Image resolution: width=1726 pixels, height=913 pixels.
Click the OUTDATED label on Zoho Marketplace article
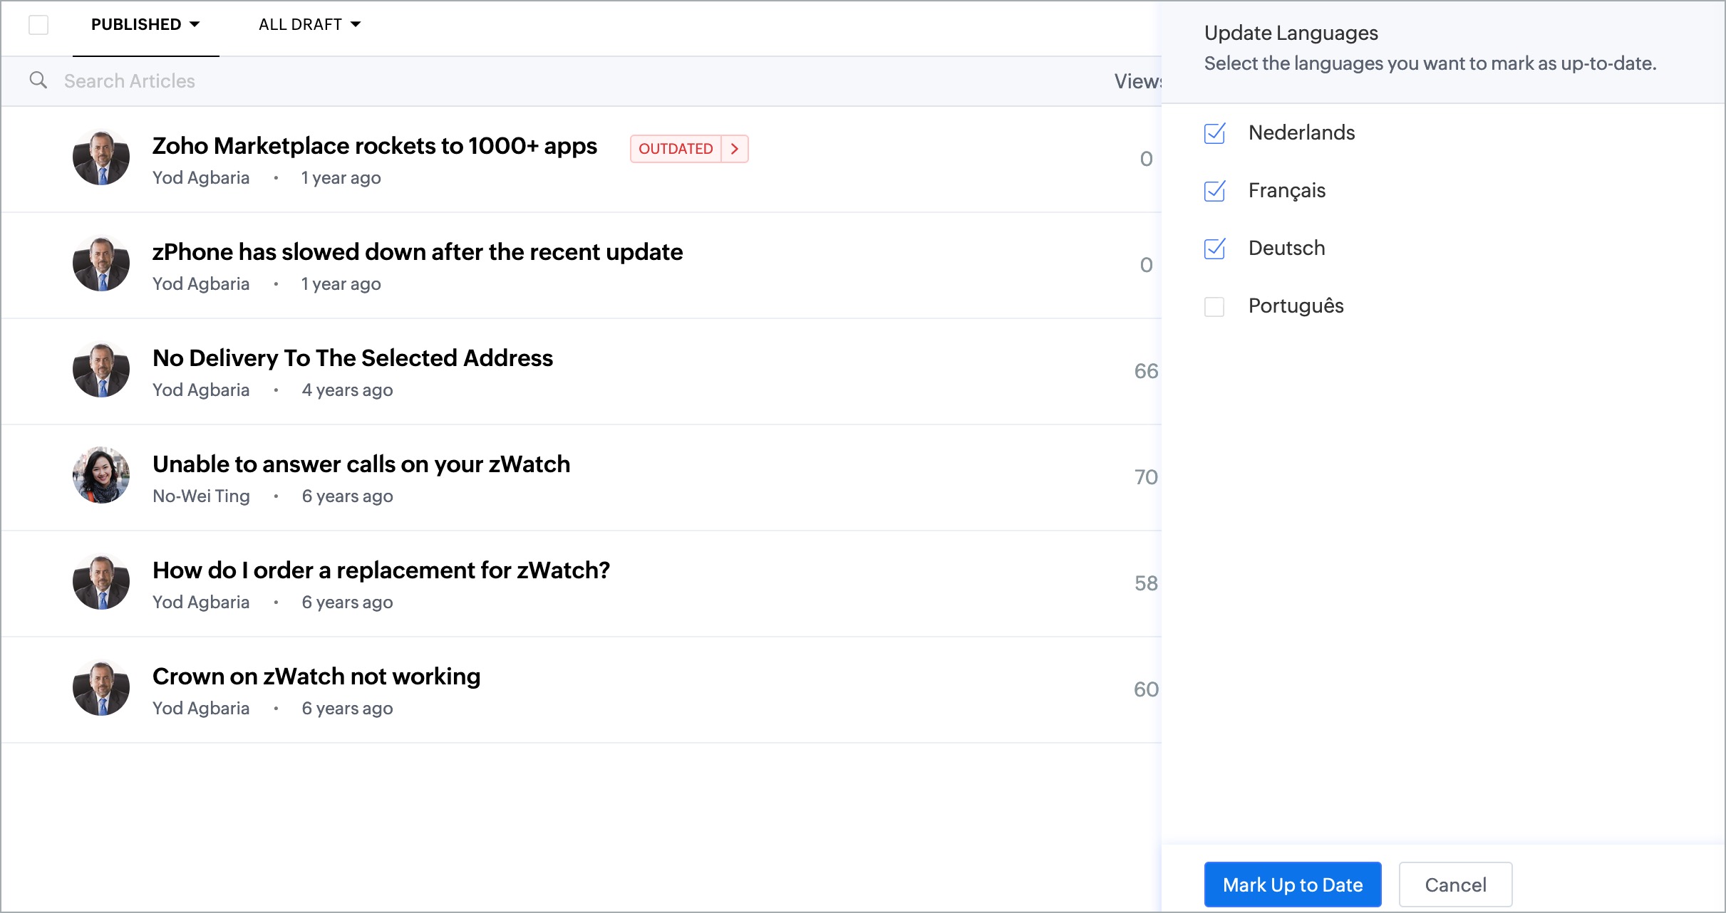pos(676,149)
